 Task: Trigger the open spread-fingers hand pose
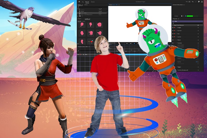[91, 33]
